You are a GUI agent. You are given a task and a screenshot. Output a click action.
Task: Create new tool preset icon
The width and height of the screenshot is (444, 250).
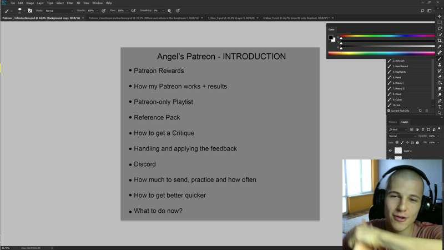420,111
